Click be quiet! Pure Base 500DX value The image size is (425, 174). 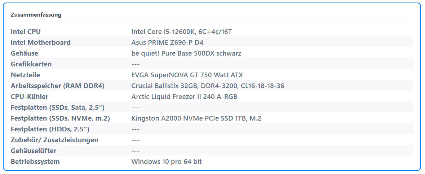(x=186, y=53)
